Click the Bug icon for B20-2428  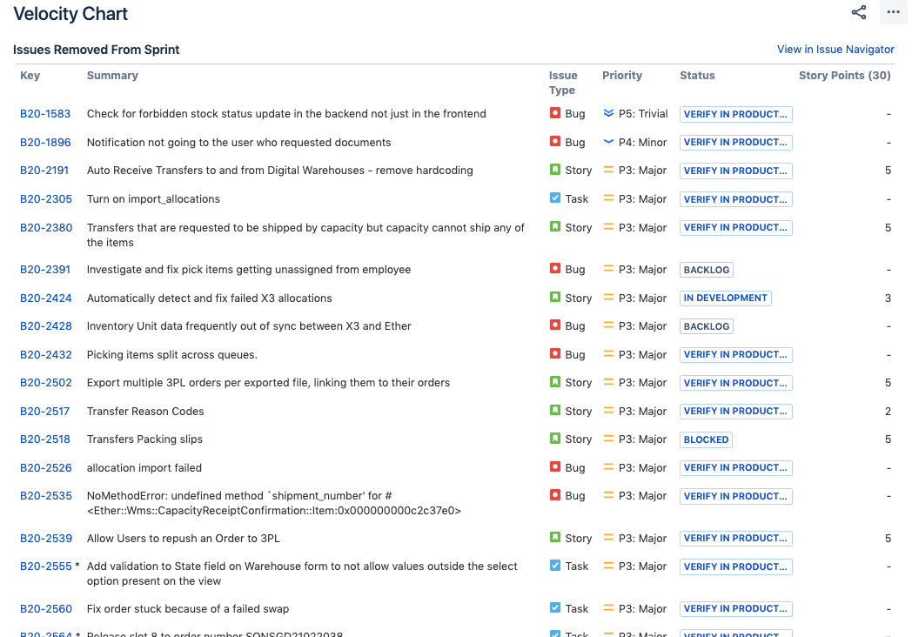click(x=555, y=325)
